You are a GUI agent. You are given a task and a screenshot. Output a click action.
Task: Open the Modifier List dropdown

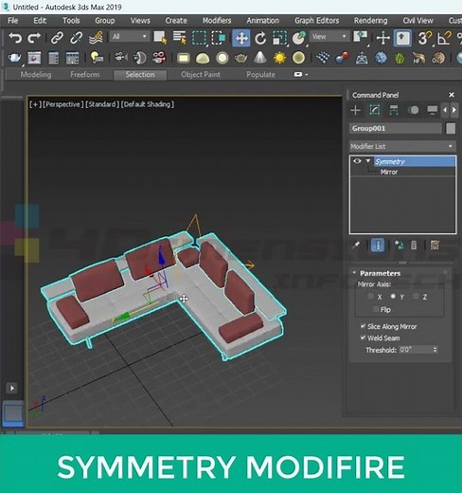tap(402, 146)
